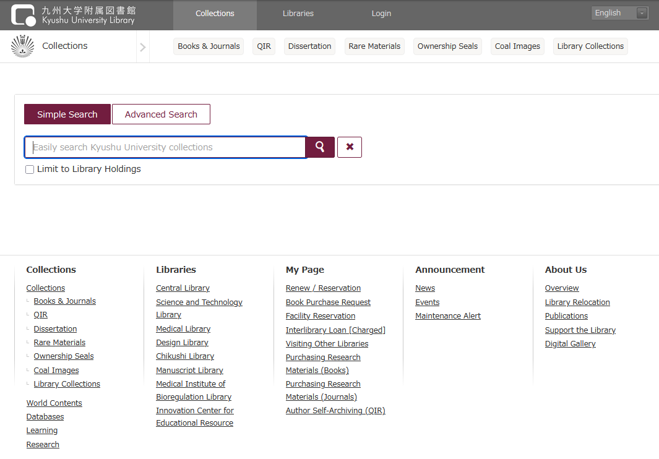Click the Collections crest emblem icon
Viewport: 659px width, 459px height.
[x=23, y=46]
